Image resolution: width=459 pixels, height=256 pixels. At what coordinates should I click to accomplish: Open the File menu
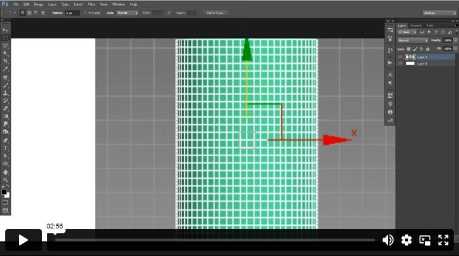16,5
